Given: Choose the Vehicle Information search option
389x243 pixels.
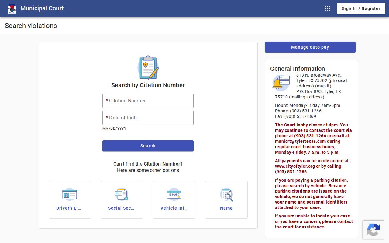Looking at the screenshot, I should coord(174,200).
